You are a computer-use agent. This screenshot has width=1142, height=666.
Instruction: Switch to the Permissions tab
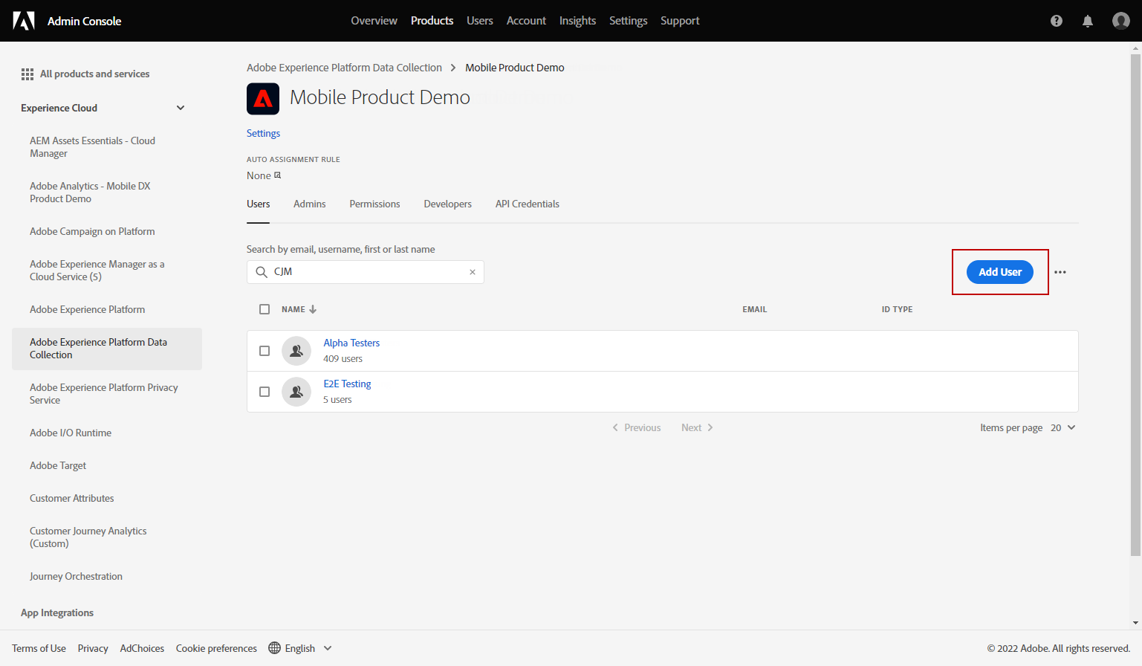(375, 204)
